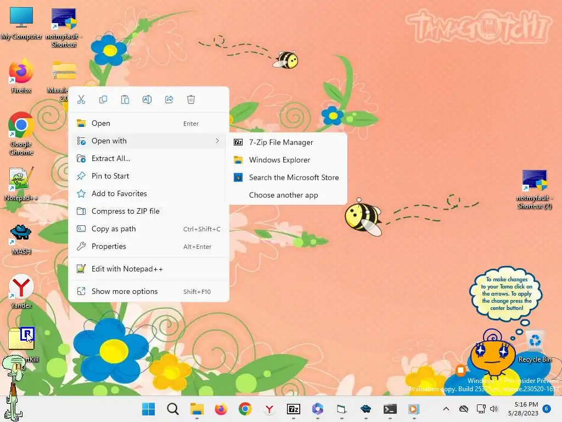Launch Firefox from the taskbar
This screenshot has height=422, width=562.
point(221,409)
